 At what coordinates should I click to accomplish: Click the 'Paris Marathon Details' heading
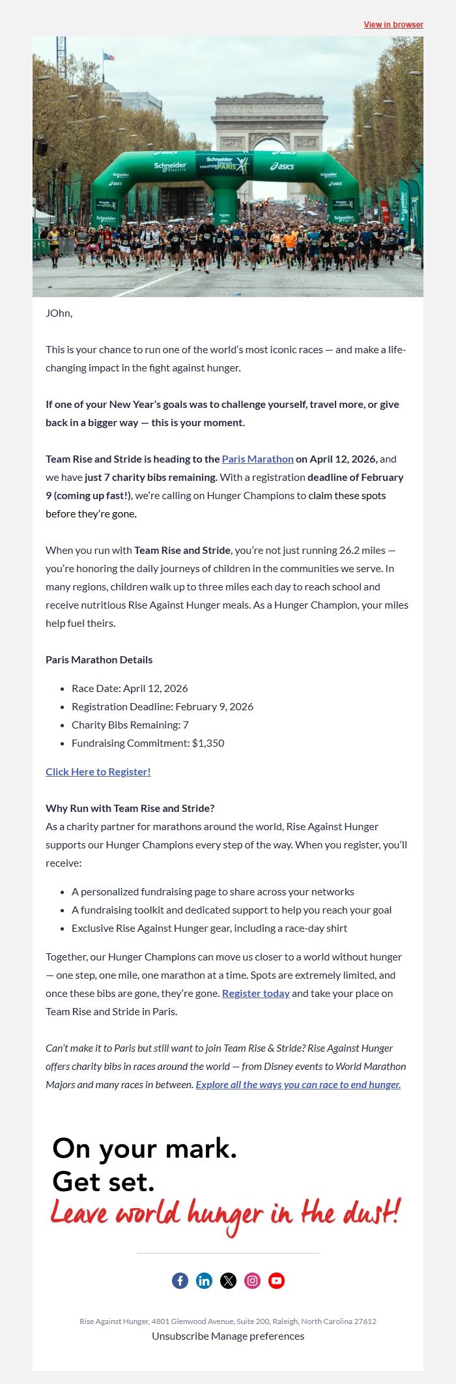98,659
